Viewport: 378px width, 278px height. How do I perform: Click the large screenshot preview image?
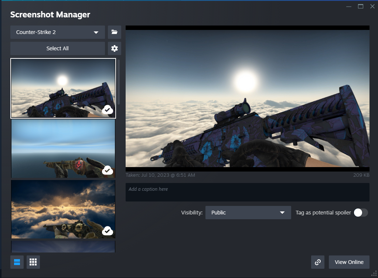[247, 98]
